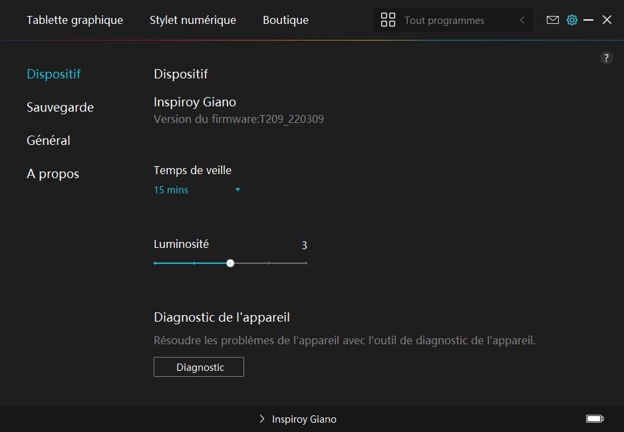Select Sauvegarde in the sidebar
The width and height of the screenshot is (624, 432).
[60, 107]
